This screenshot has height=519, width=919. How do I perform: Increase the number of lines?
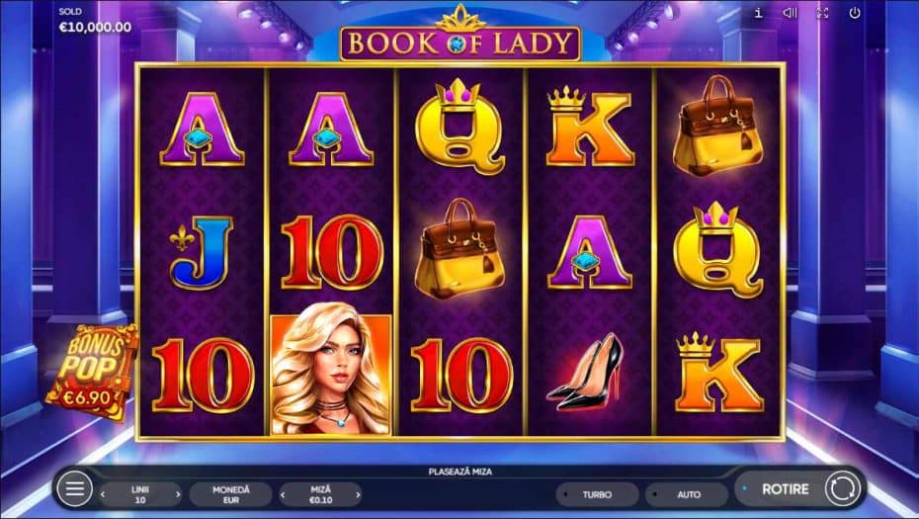pos(177,494)
